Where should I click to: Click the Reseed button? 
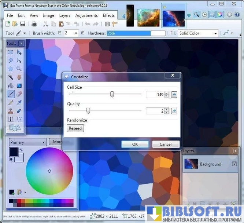(x=75, y=128)
